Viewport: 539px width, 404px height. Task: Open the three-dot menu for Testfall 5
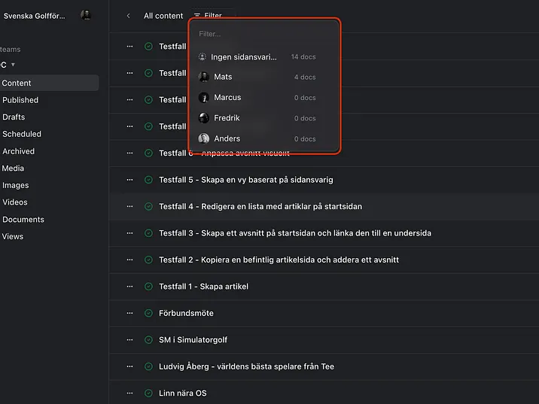coord(129,180)
